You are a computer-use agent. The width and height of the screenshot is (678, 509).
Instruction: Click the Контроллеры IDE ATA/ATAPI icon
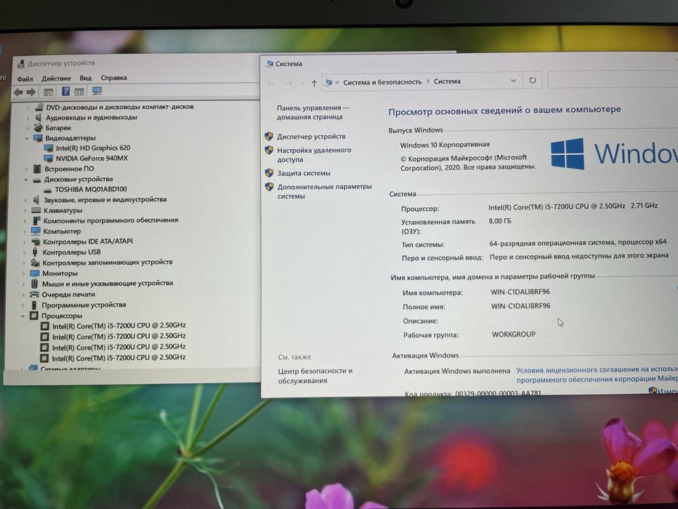(x=36, y=241)
